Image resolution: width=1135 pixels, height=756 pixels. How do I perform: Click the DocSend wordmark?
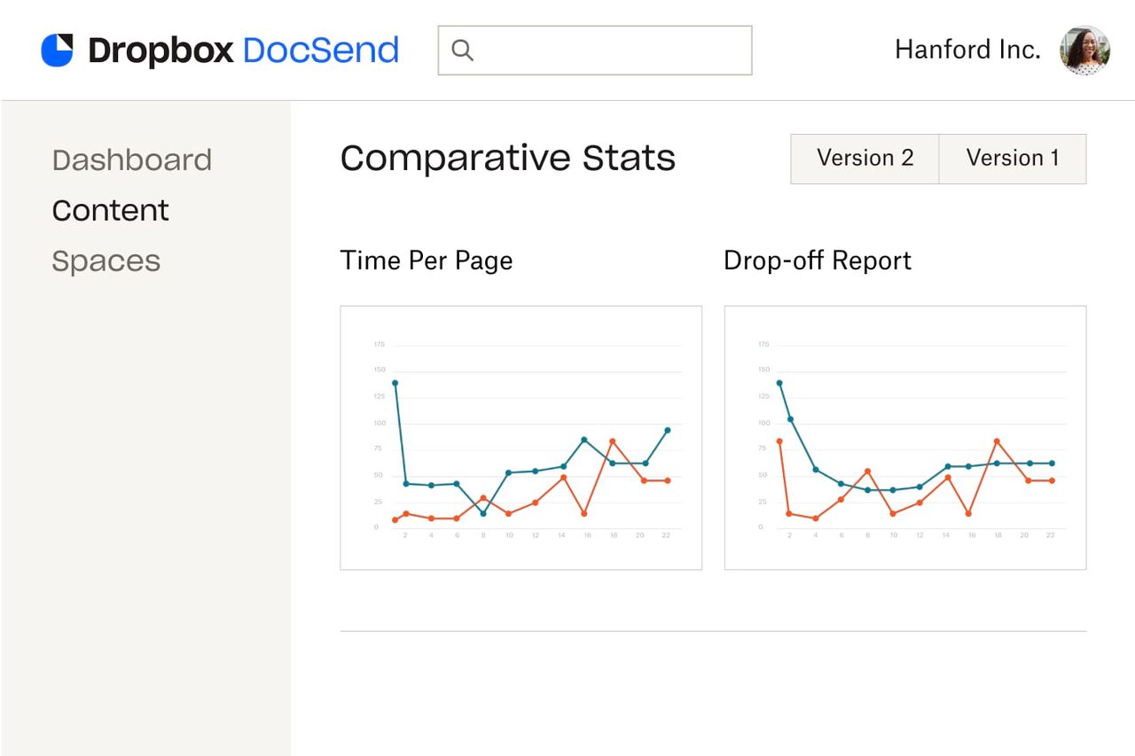tap(321, 51)
